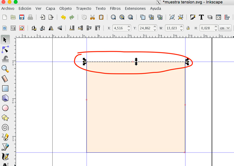Increase the X coordinate with up arrow
Image resolution: width=234 pixels, height=166 pixels.
tap(129, 27)
